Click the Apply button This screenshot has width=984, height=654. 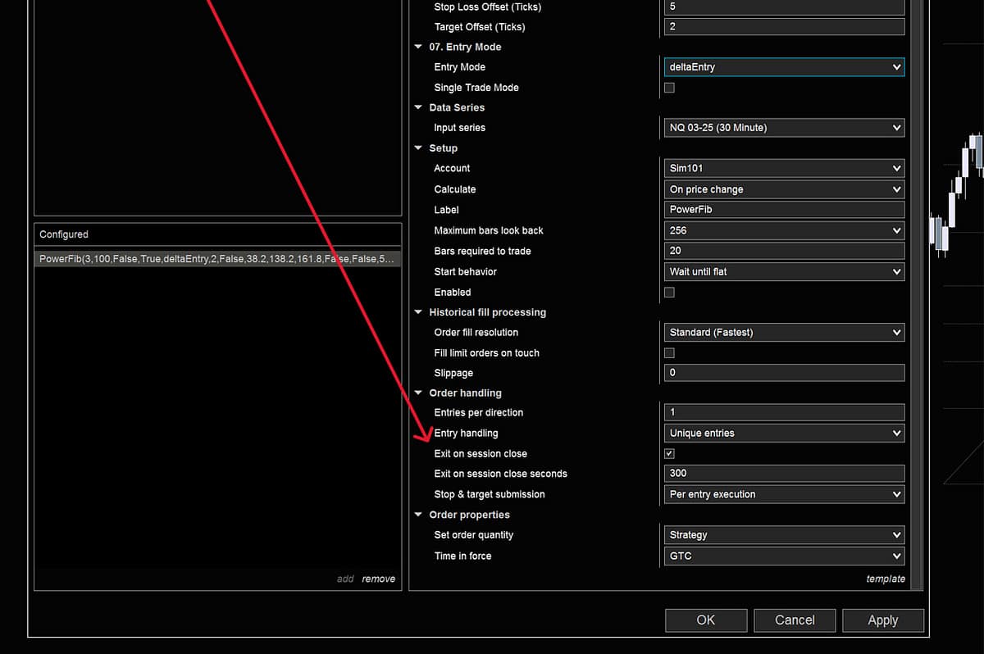882,620
